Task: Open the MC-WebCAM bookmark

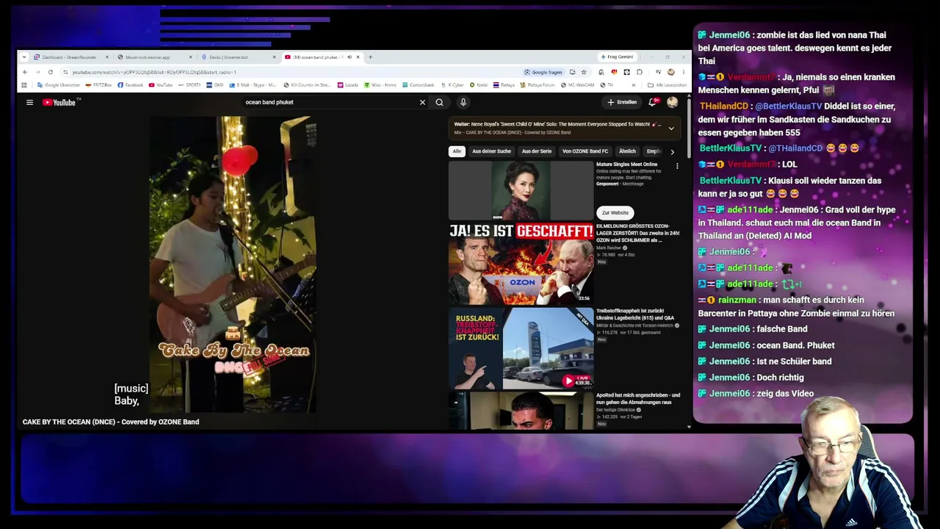Action: pyautogui.click(x=578, y=85)
